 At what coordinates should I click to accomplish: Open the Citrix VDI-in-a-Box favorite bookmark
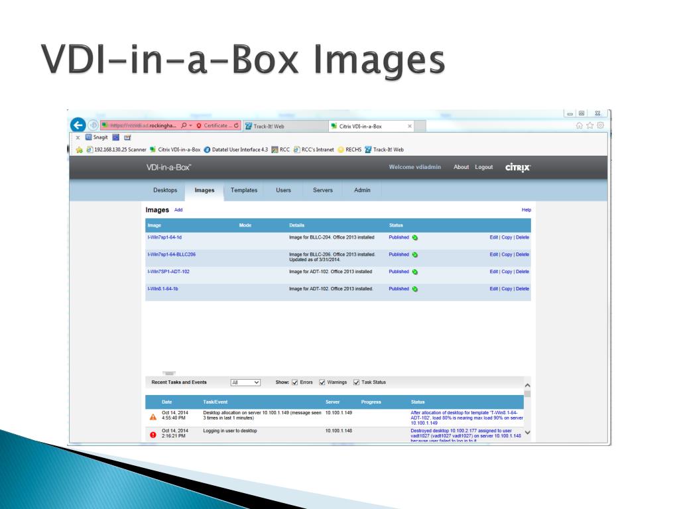coord(175,150)
